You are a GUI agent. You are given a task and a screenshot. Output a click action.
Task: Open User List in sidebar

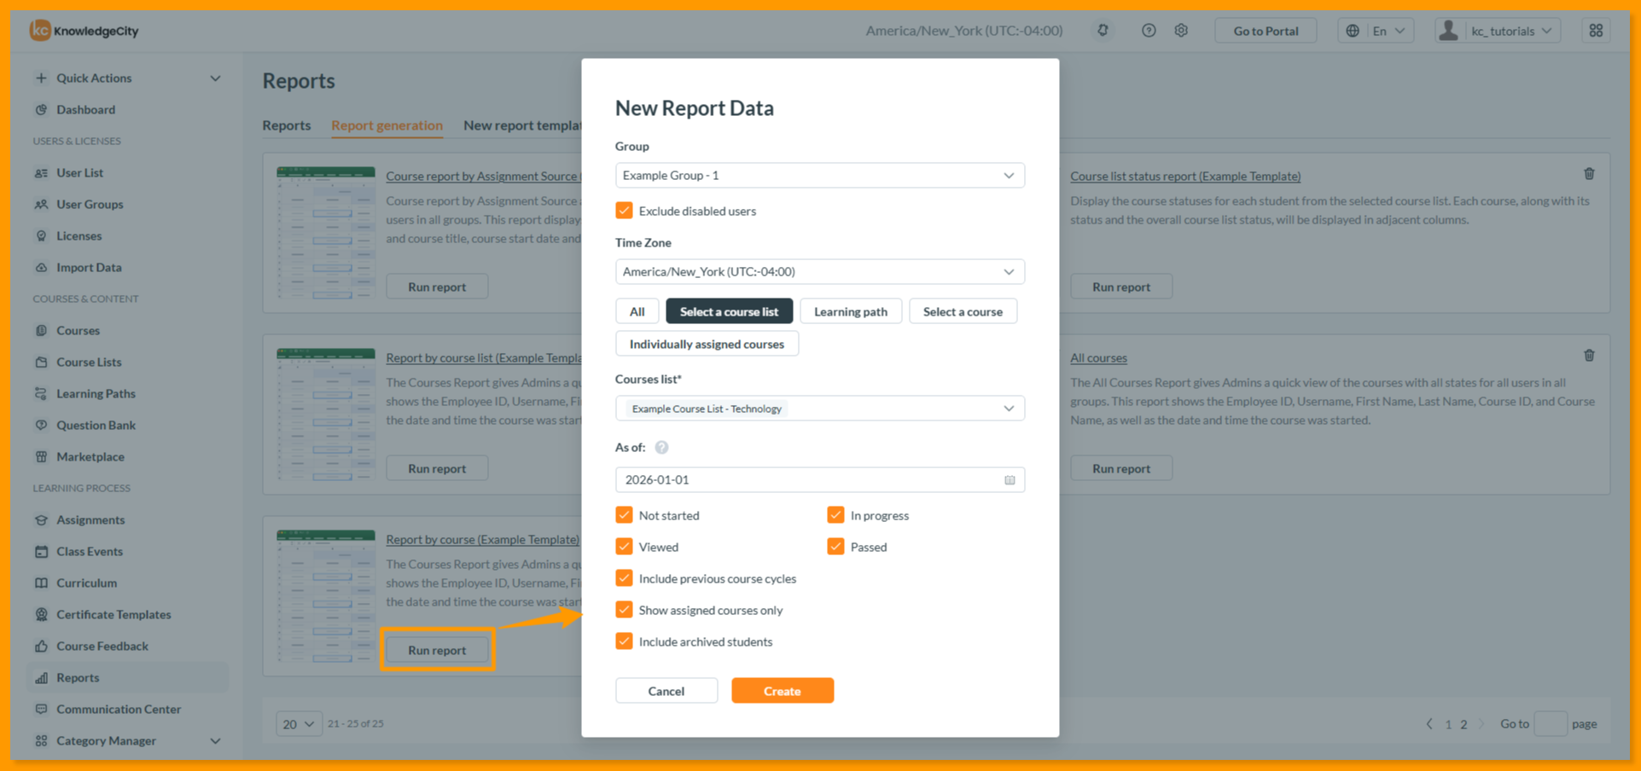79,172
